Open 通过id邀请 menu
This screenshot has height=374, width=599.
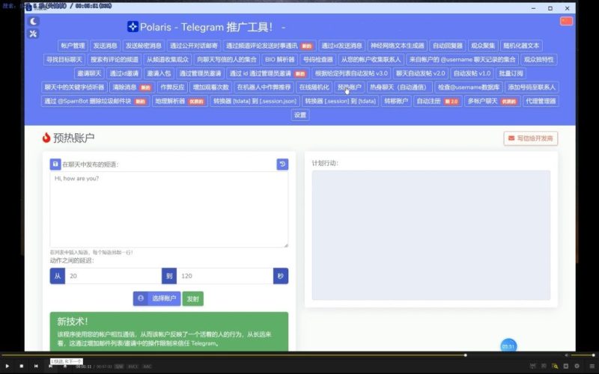point(124,73)
